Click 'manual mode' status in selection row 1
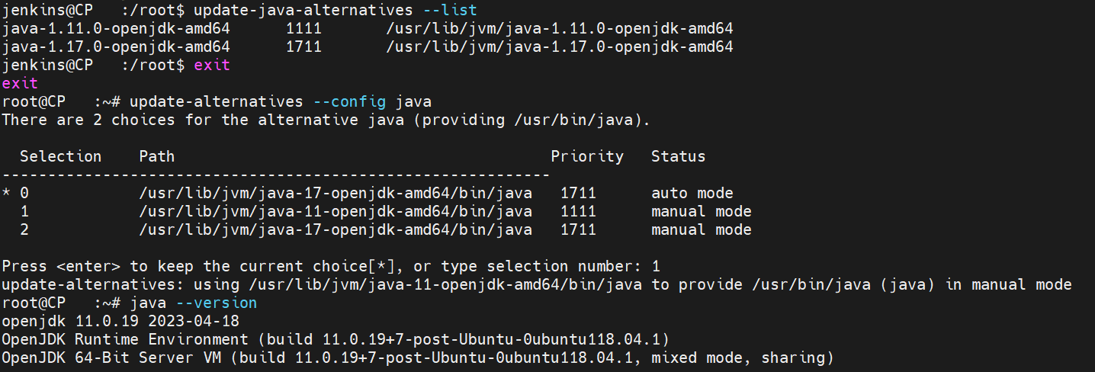The width and height of the screenshot is (1095, 372). [702, 212]
